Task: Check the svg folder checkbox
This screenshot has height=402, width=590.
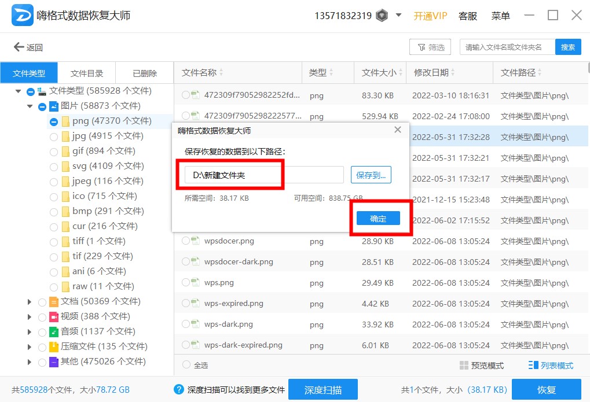Action: pos(54,167)
